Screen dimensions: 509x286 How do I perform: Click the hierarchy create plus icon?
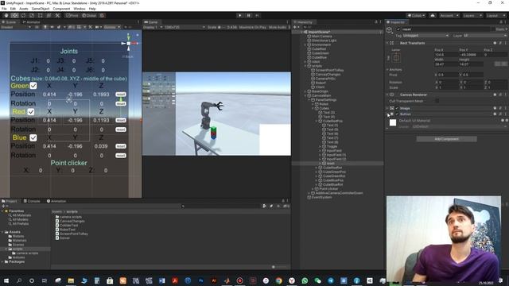pyautogui.click(x=295, y=27)
